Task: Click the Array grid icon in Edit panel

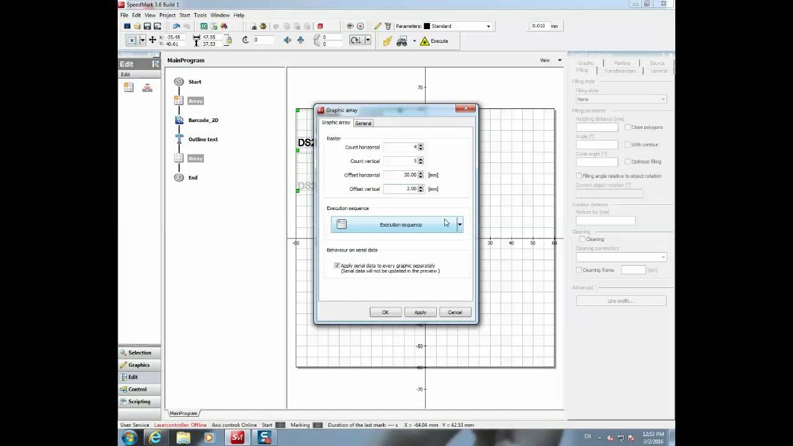Action: 129,87
